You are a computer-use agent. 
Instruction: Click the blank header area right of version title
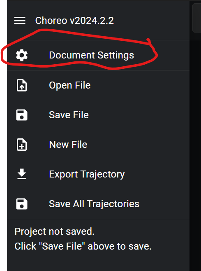coord(152,21)
